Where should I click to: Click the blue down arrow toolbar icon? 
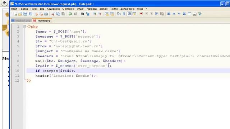pos(179,14)
